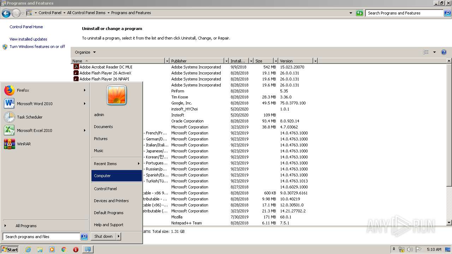
Task: Click the Start button
Action: pyautogui.click(x=10, y=249)
